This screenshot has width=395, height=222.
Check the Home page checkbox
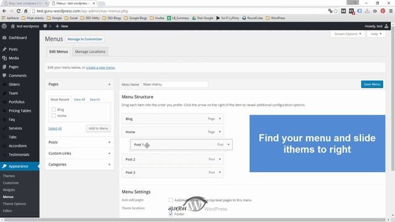pyautogui.click(x=54, y=116)
